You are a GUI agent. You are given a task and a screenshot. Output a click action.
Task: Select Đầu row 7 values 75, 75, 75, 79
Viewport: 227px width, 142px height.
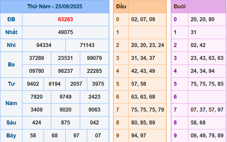(147, 110)
